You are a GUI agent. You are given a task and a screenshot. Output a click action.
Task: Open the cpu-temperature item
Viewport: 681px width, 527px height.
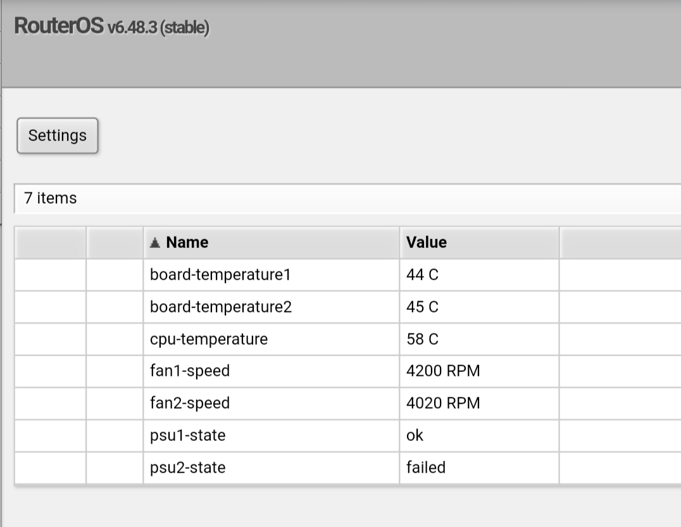[x=209, y=339]
